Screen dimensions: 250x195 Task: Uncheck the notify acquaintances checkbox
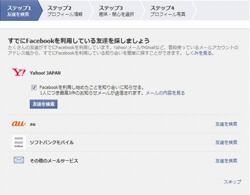(34, 87)
